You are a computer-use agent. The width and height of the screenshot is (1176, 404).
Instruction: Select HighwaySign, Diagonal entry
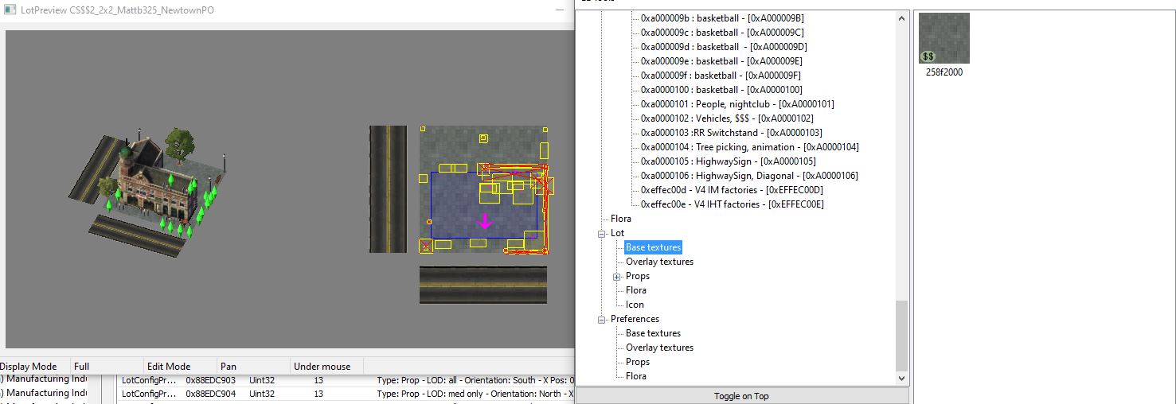click(x=749, y=176)
